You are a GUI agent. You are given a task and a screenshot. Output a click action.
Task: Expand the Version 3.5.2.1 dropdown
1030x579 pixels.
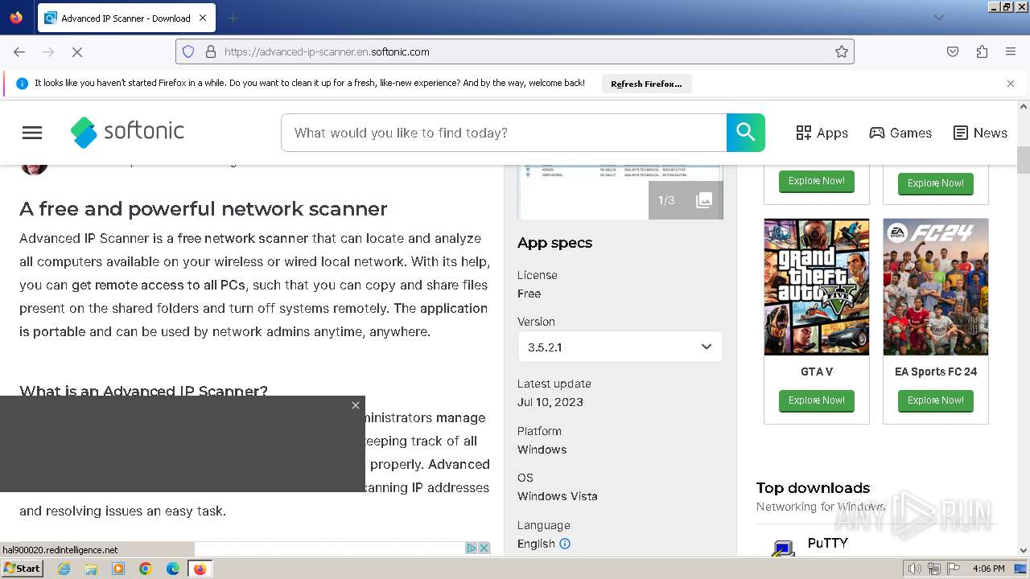[x=620, y=347]
